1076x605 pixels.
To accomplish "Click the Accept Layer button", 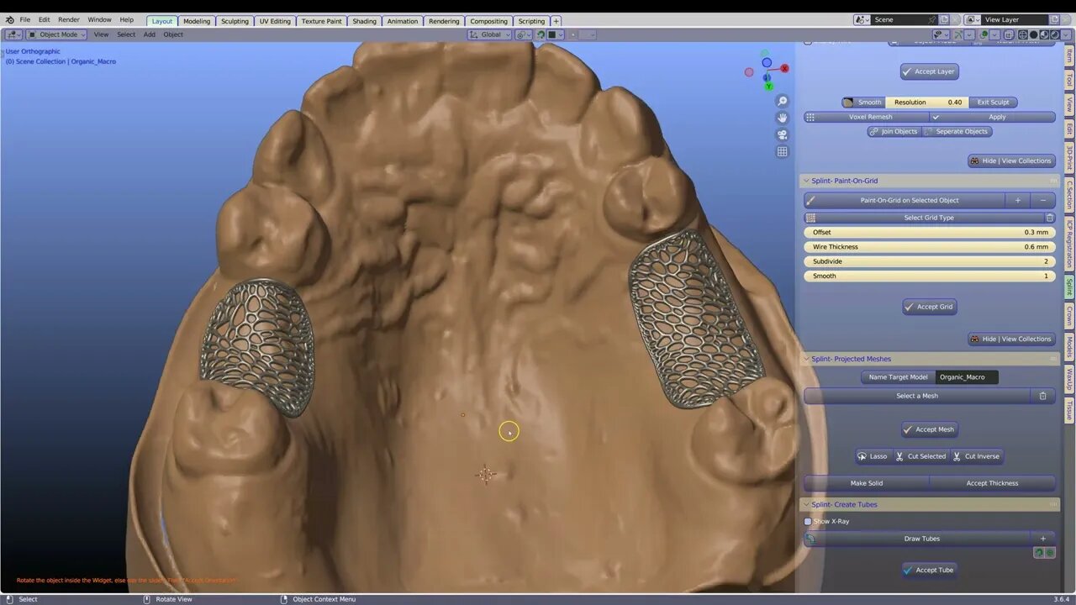I will (929, 71).
